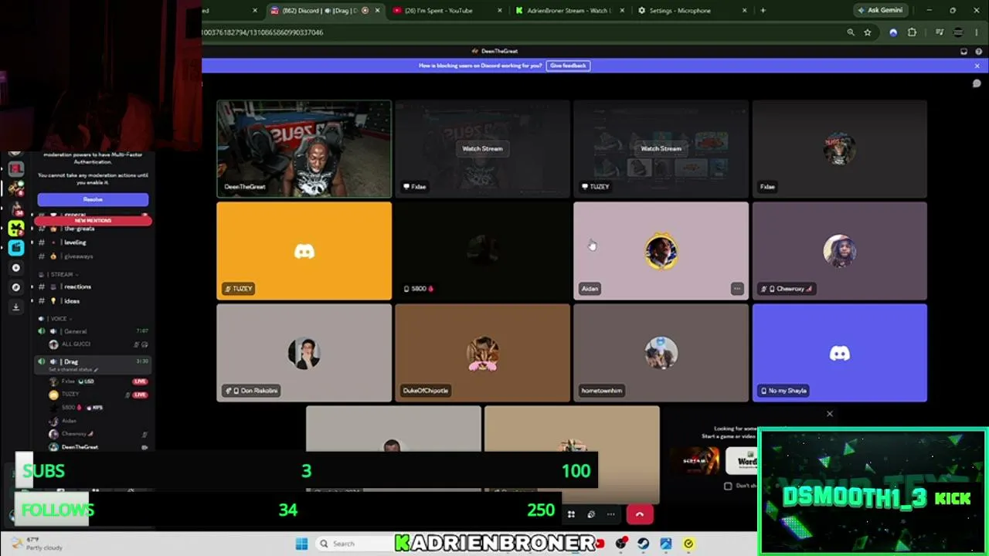The height and width of the screenshot is (556, 989).
Task: Open the Scream game suggestion thumbnail
Action: (x=694, y=461)
